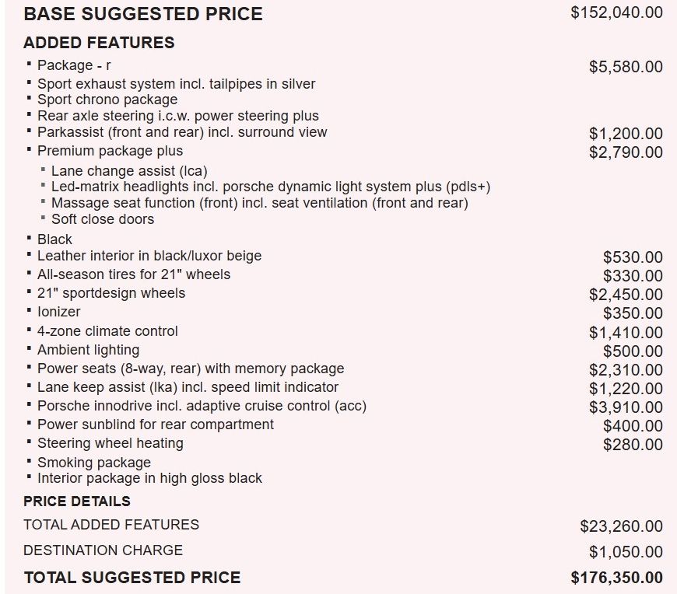Select the Steering wheel heating item
Image resolution: width=677 pixels, height=594 pixels.
110,443
